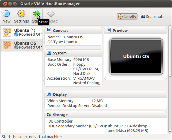
Task: Select Ubuntu OS in the VM list
Action: click(x=22, y=45)
